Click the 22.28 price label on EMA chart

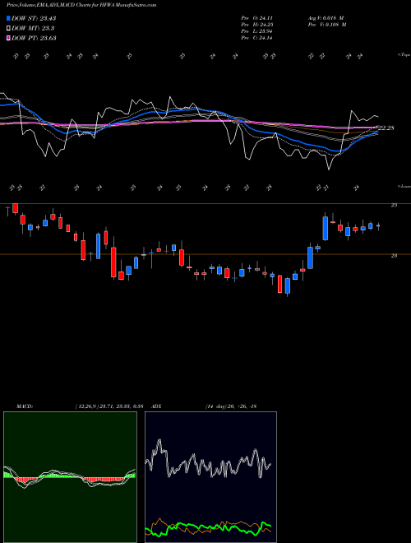pos(387,128)
